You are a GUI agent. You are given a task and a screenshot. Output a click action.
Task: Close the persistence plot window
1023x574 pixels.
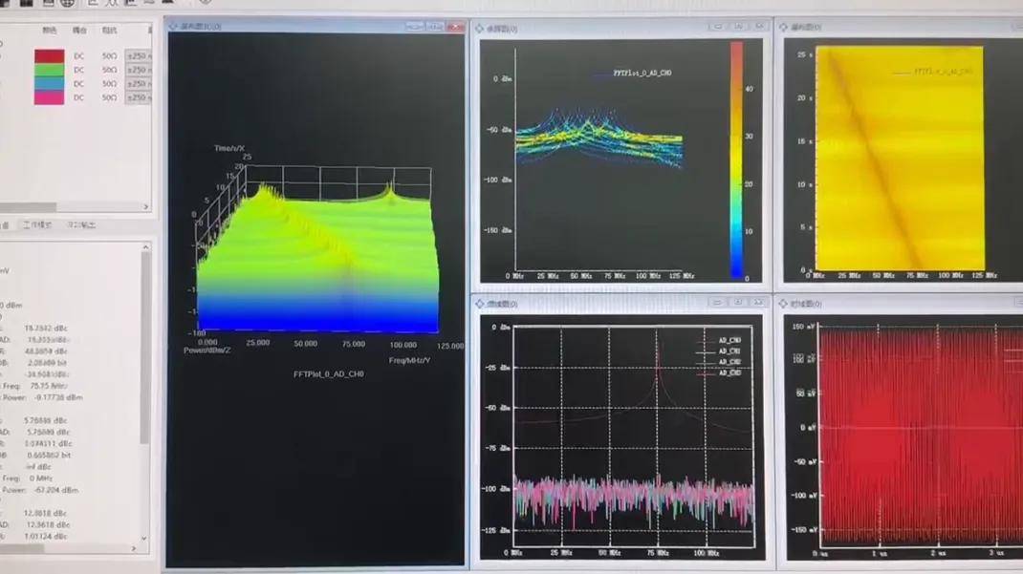(x=759, y=27)
